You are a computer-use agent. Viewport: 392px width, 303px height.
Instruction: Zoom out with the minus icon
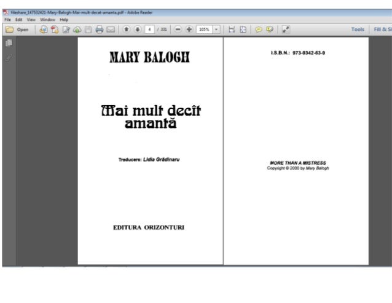click(178, 30)
